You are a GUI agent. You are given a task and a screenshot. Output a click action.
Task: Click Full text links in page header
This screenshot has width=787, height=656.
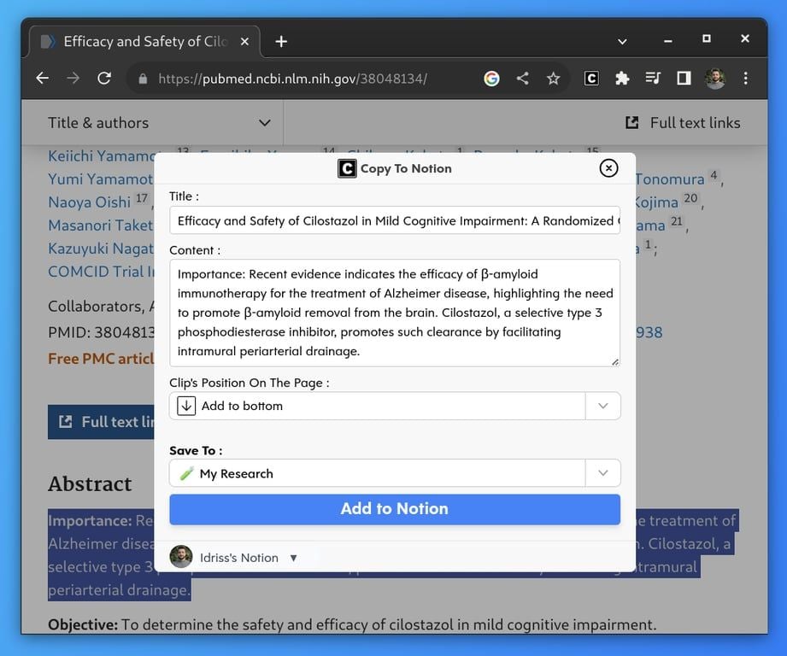coord(683,123)
